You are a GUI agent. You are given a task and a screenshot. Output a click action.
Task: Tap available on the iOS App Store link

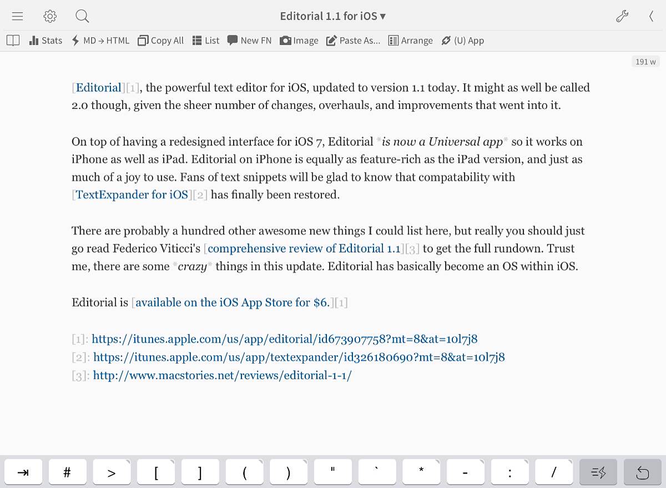tap(233, 303)
